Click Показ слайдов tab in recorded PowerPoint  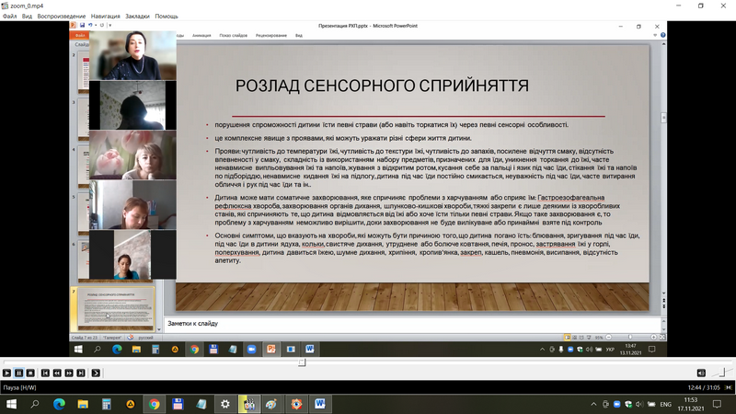coord(234,35)
